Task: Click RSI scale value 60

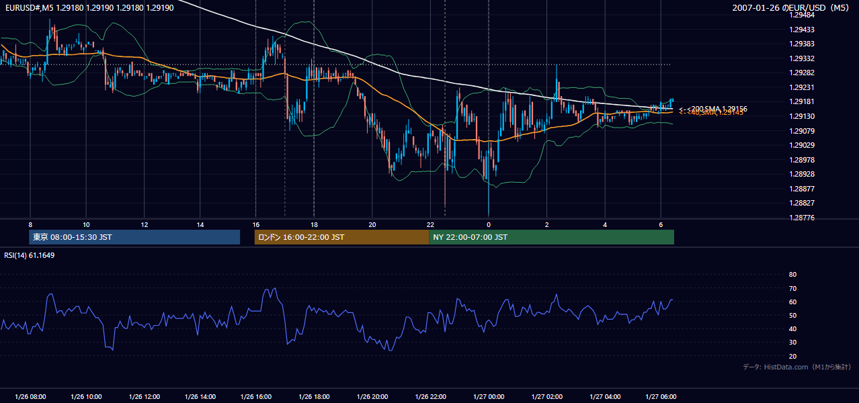Action: tap(792, 302)
